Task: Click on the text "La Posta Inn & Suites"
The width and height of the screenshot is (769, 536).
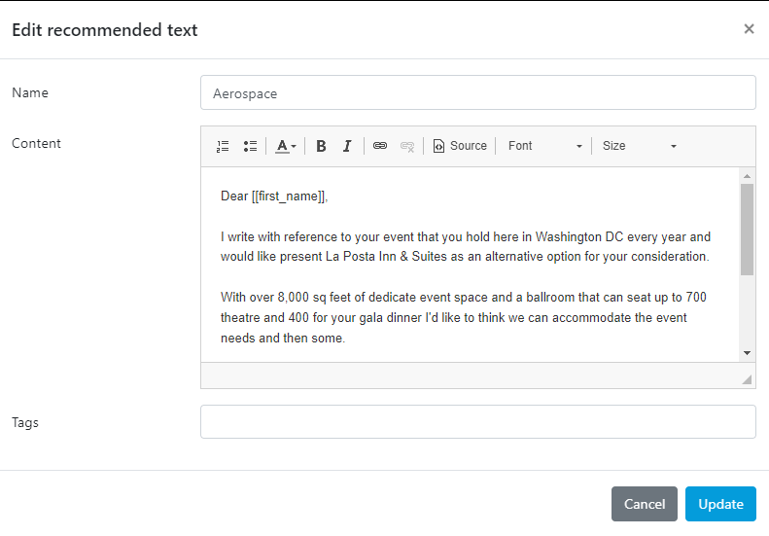Action: [x=387, y=257]
